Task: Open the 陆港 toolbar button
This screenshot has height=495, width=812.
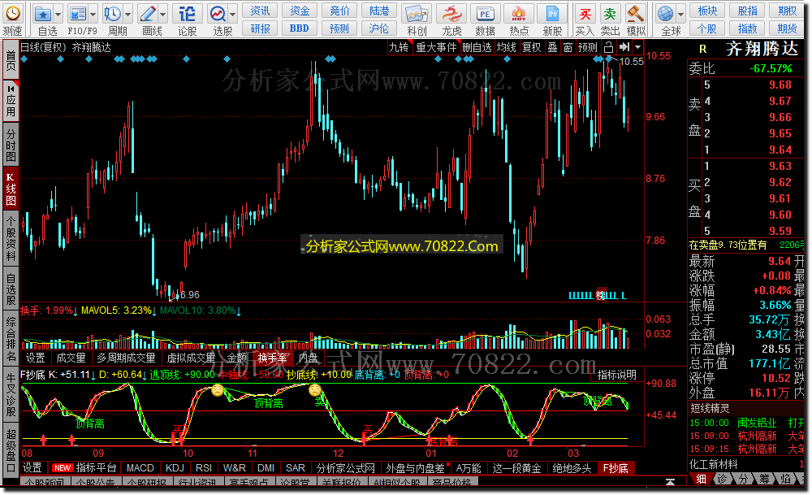Action: pyautogui.click(x=379, y=11)
